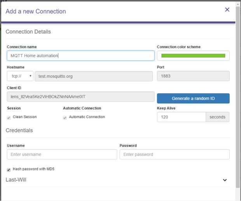Pick the green connection color scheme

pos(193,56)
